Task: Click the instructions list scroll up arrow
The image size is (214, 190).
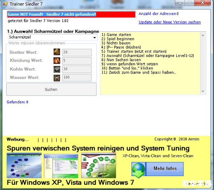Action: click(203, 35)
